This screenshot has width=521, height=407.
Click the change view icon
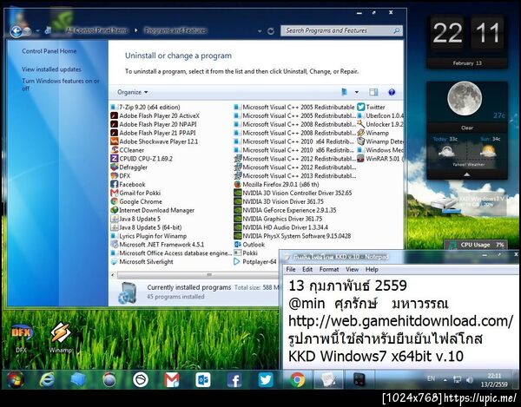pos(344,92)
